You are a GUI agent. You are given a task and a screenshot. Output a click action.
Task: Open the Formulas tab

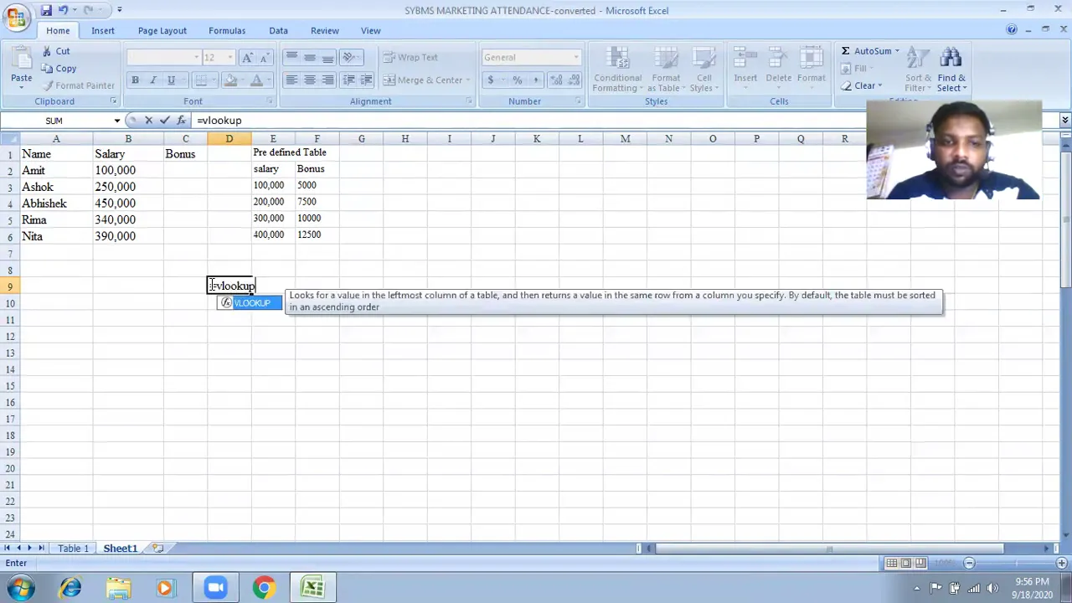tap(227, 30)
